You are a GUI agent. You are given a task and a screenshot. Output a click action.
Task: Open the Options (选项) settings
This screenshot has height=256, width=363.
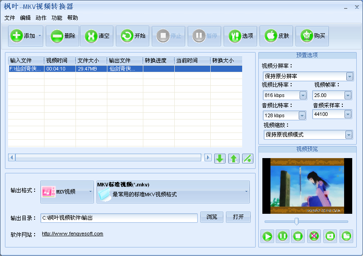[240, 36]
